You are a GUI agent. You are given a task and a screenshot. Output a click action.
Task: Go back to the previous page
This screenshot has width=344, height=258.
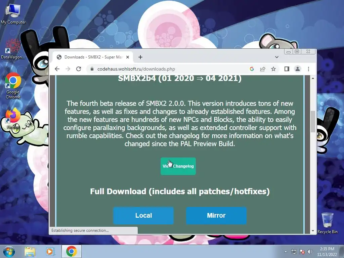coord(57,69)
